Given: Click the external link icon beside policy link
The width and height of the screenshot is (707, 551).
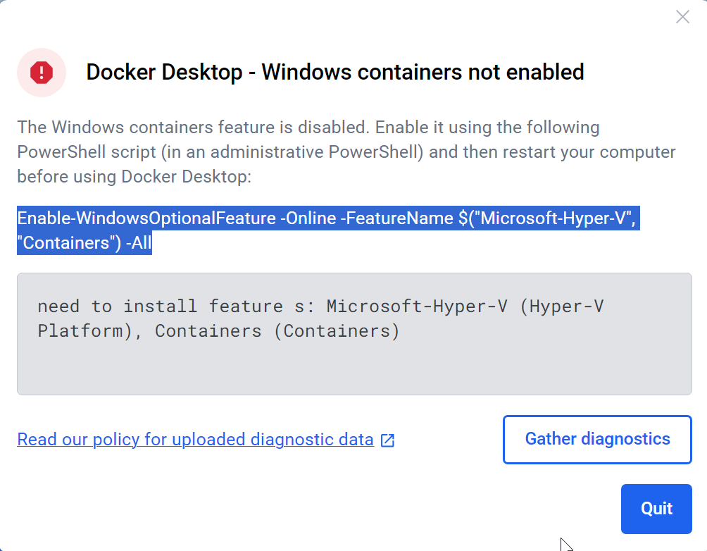Looking at the screenshot, I should click(x=388, y=440).
